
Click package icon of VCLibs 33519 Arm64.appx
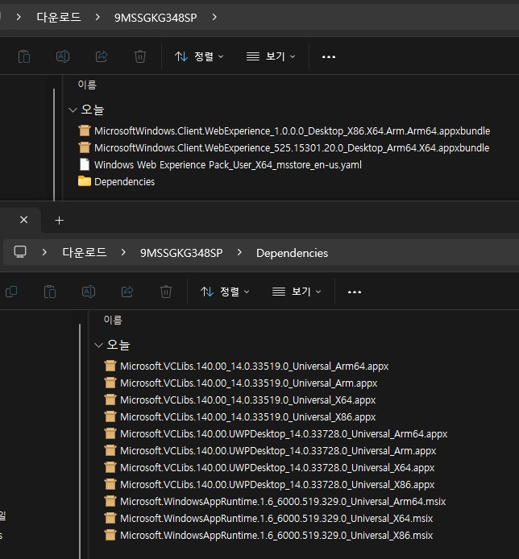pyautogui.click(x=110, y=366)
